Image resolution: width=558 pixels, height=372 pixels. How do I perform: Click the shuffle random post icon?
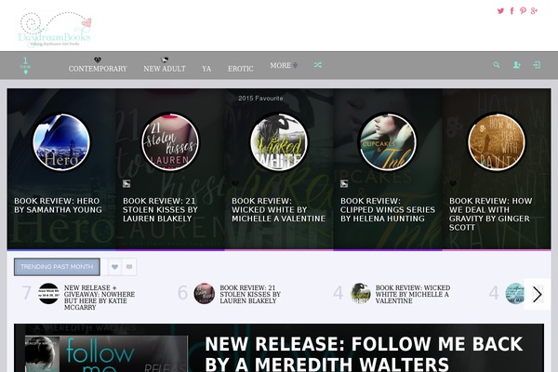pyautogui.click(x=318, y=65)
